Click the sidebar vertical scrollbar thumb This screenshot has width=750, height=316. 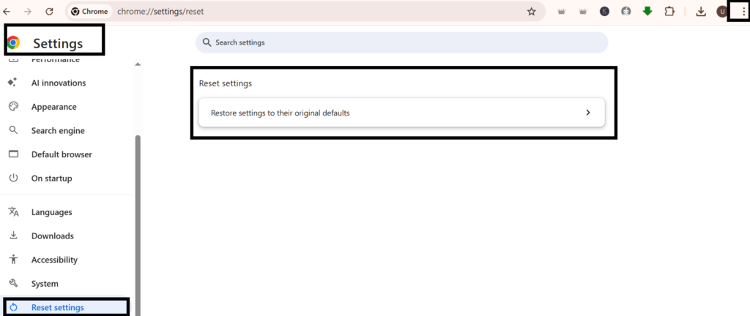[x=138, y=225]
